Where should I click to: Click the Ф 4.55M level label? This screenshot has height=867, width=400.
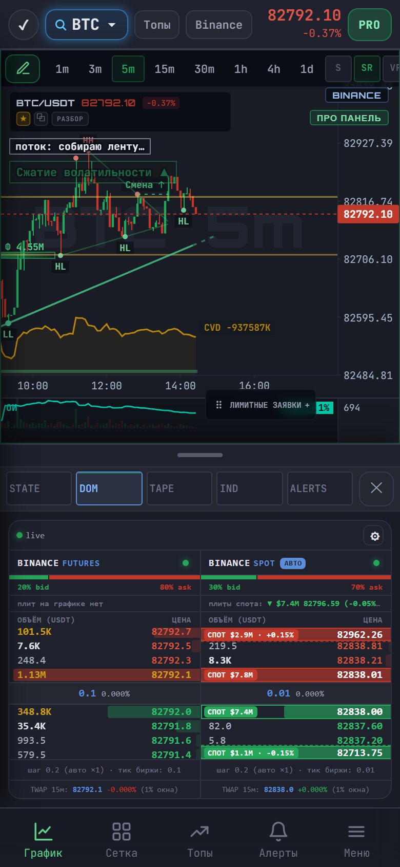[24, 247]
